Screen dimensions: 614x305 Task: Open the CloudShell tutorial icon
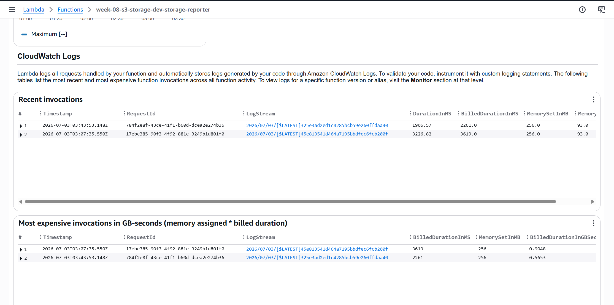coord(601,10)
